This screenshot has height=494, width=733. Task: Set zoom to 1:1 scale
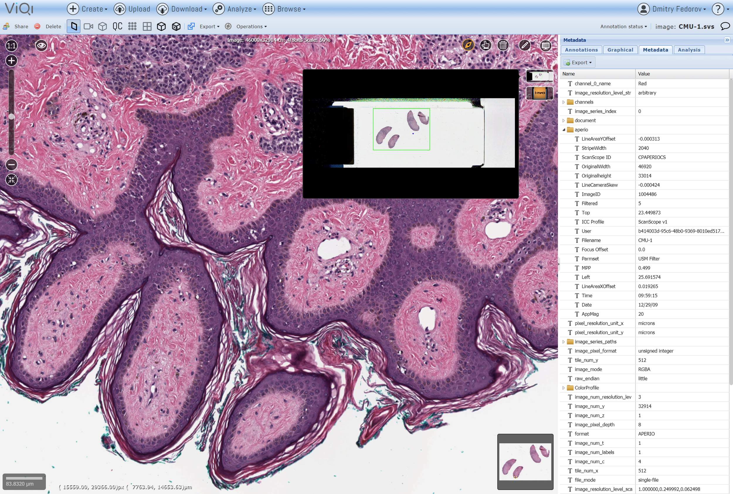tap(11, 46)
